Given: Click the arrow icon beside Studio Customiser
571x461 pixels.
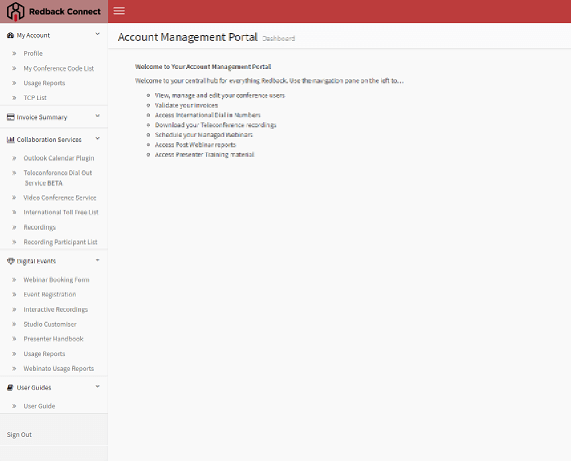Looking at the screenshot, I should click(14, 324).
